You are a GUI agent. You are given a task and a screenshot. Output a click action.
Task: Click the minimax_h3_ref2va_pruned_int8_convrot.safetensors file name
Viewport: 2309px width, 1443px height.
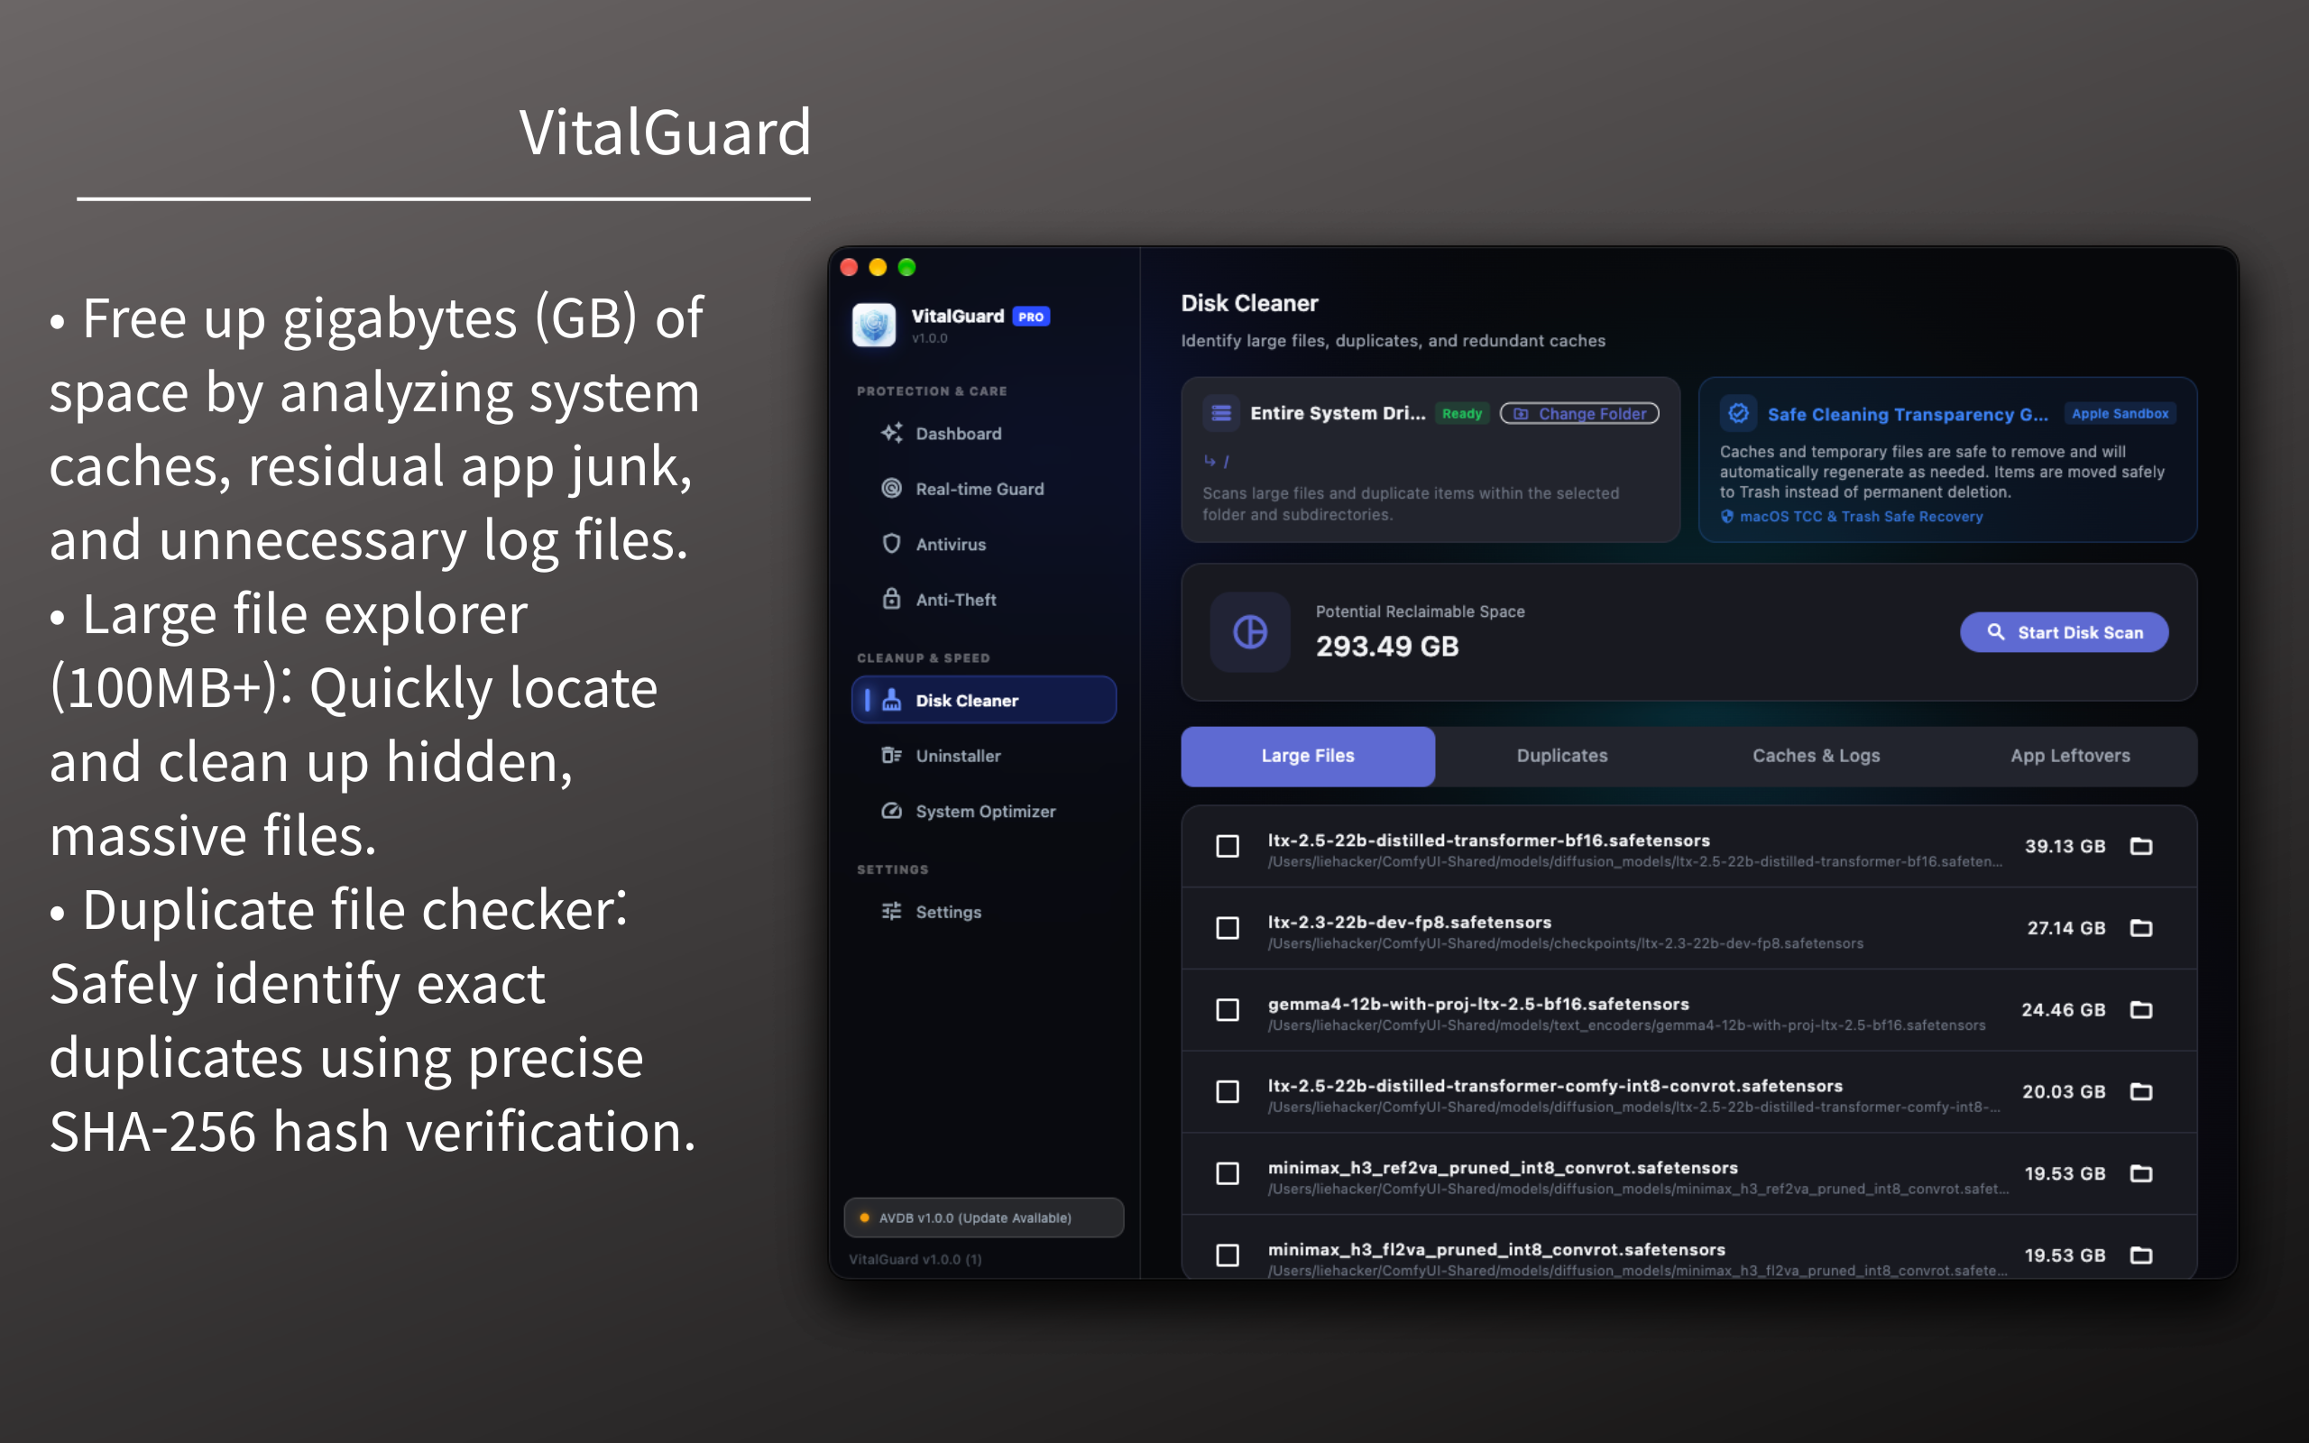[1503, 1168]
